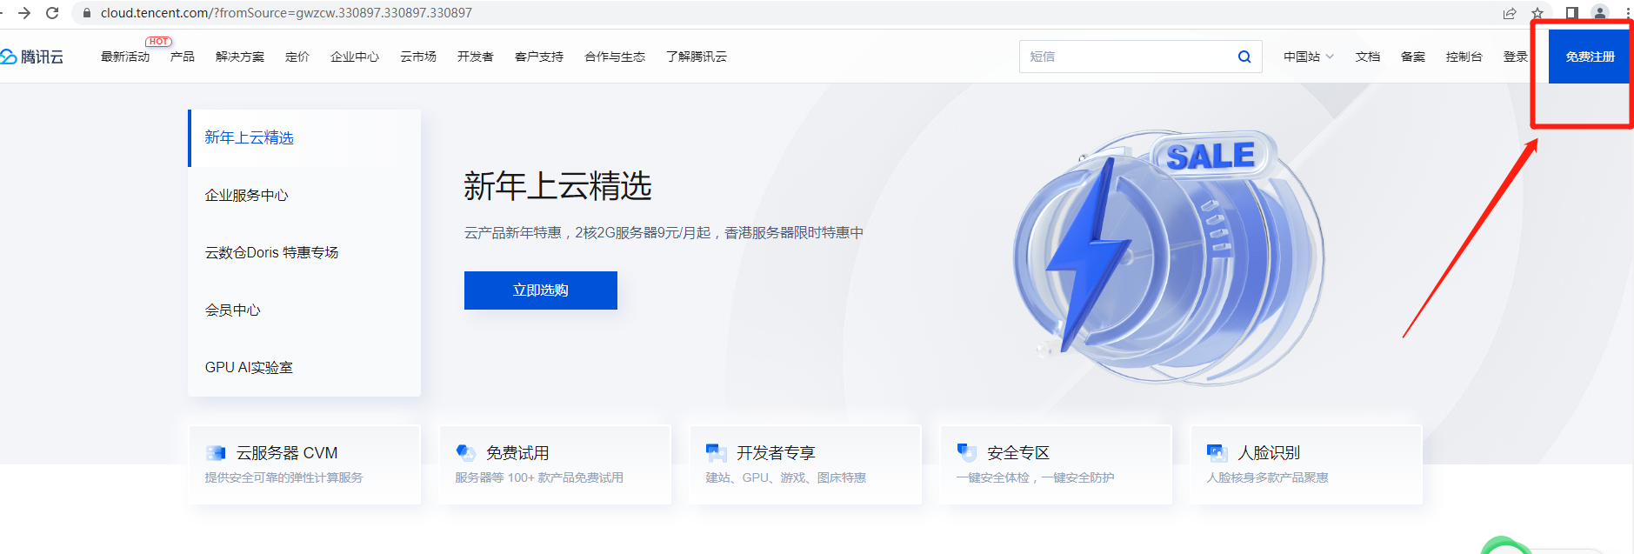Click the 开发者专享 card title
1634x554 pixels.
pos(776,453)
